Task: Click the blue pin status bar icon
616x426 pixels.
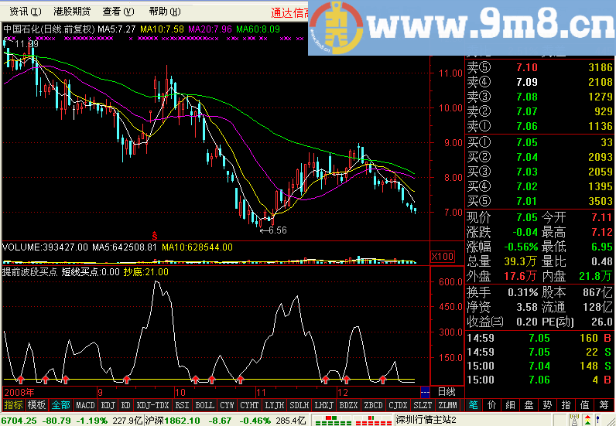Action: 600,421
